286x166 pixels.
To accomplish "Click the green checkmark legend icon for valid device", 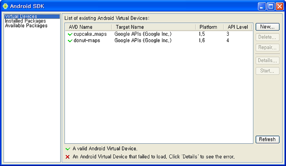I will [68, 149].
